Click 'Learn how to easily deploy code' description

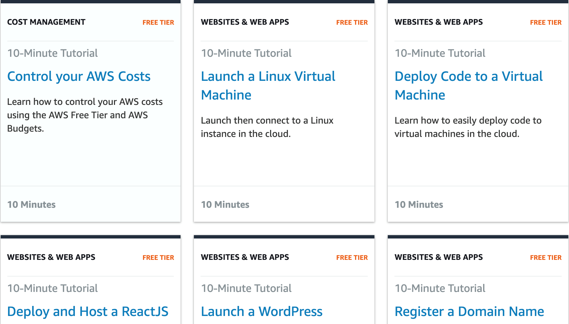(468, 127)
